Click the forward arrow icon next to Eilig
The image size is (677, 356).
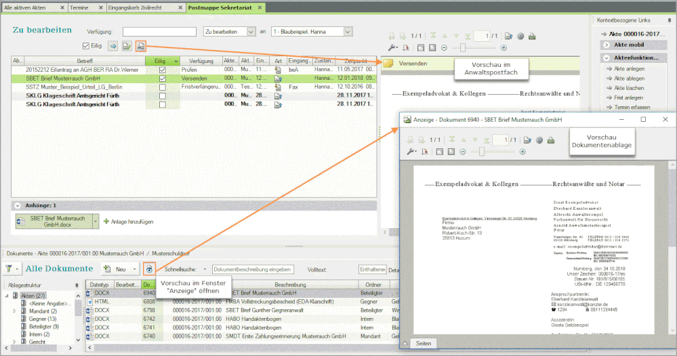click(x=113, y=46)
